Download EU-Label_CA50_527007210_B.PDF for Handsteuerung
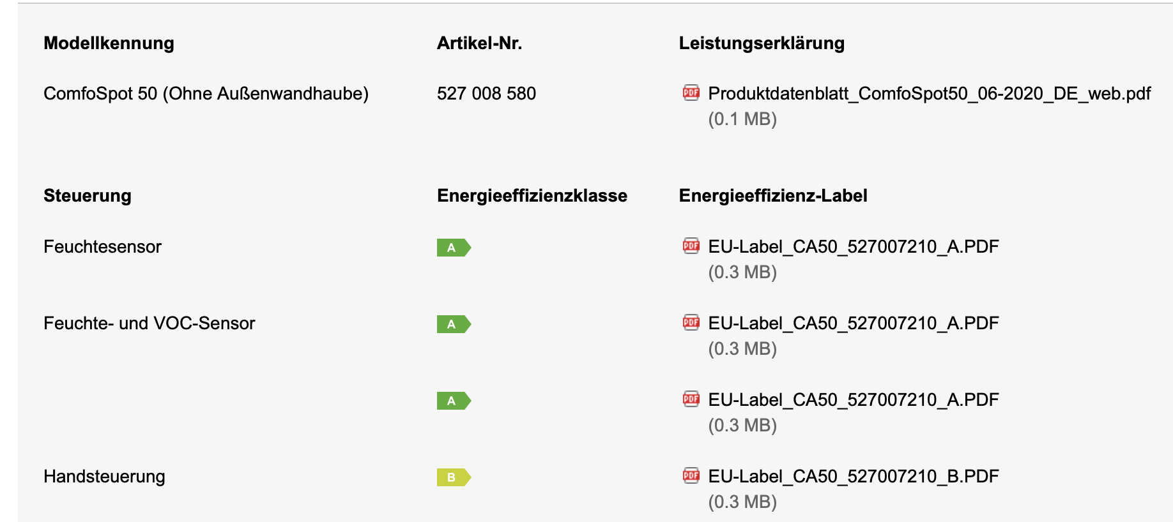1173x522 pixels. 853,477
